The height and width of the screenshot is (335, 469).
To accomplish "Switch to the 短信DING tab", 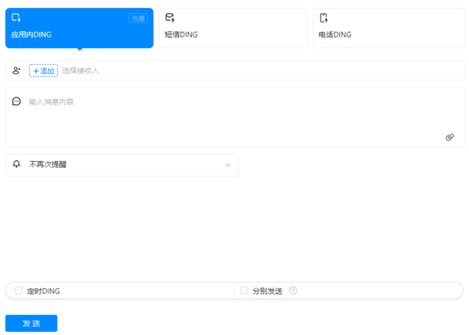I will point(233,28).
